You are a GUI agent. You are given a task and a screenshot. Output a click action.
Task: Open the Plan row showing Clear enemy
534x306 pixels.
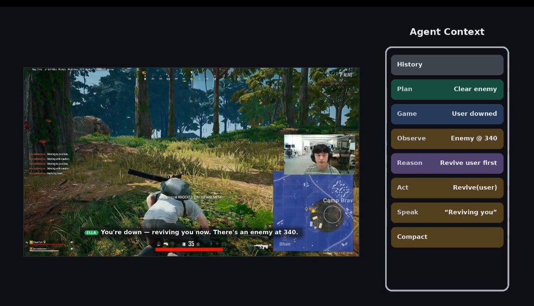447,90
